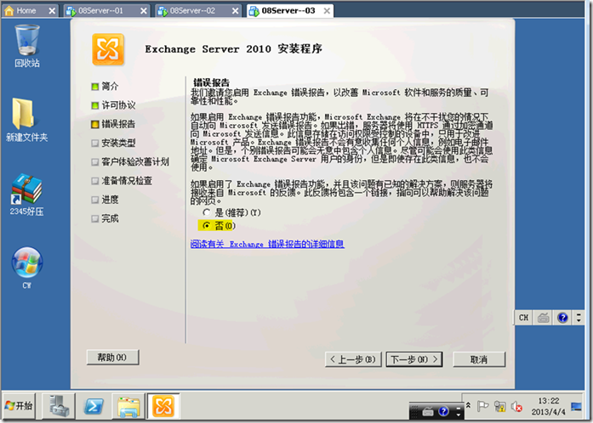Click the Exchange logo in installer header
Screen dimensions: 593x423
point(108,49)
